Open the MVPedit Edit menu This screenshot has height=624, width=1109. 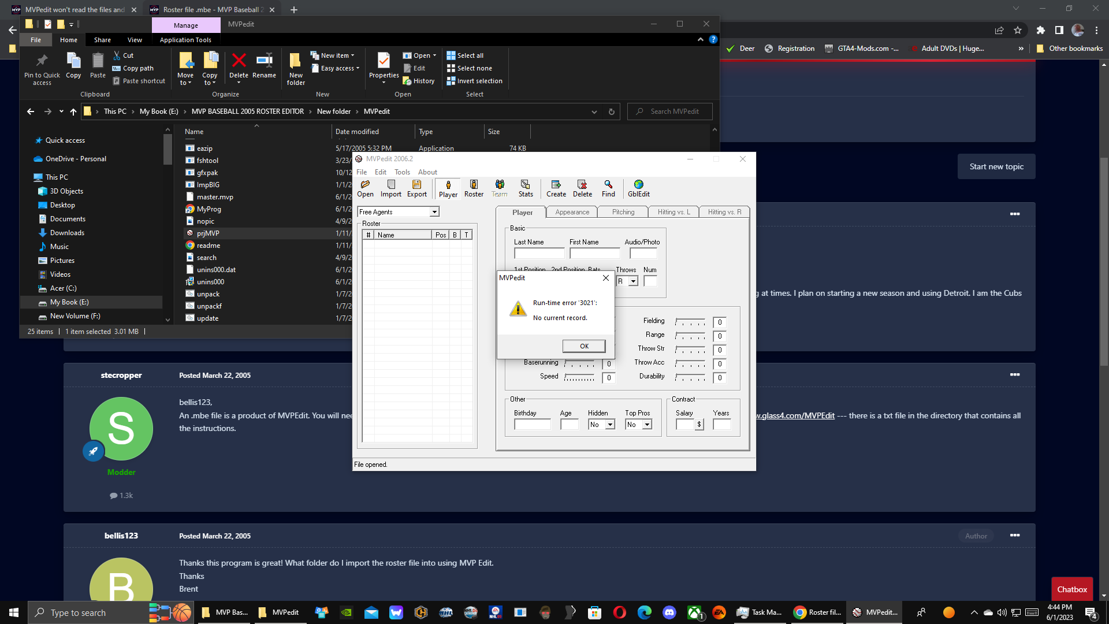tap(381, 172)
